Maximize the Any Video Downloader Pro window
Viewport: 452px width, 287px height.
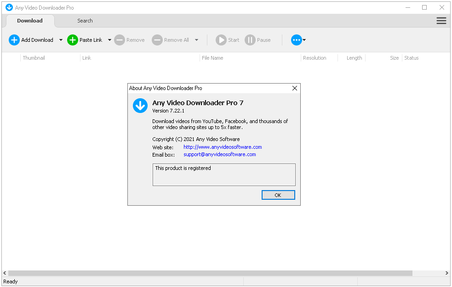pyautogui.click(x=424, y=7)
